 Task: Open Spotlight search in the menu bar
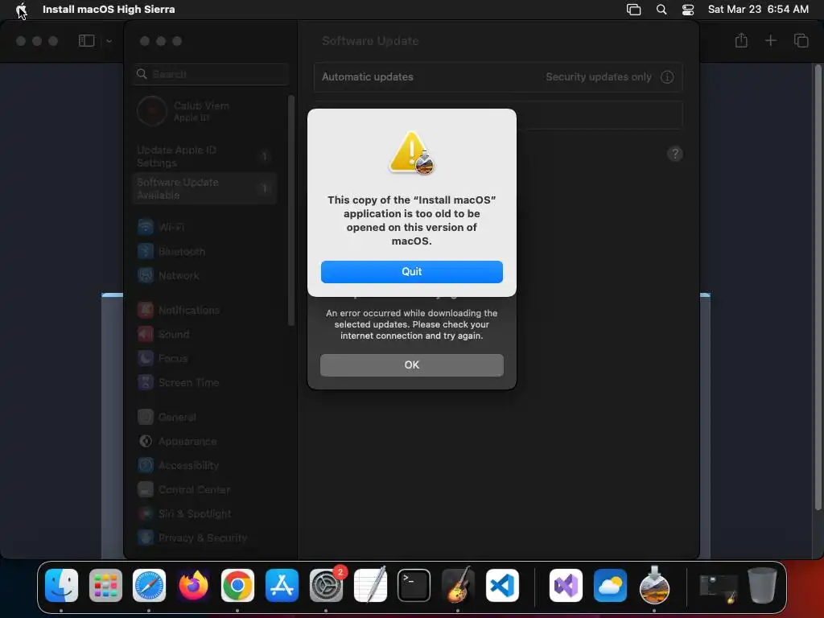pyautogui.click(x=661, y=10)
